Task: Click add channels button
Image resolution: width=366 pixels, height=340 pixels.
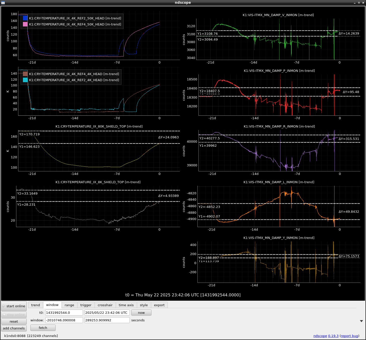Action: click(14, 328)
